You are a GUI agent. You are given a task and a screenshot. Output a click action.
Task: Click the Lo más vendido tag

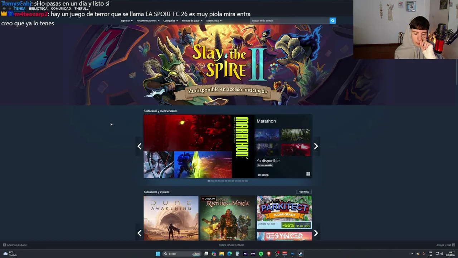point(265,165)
